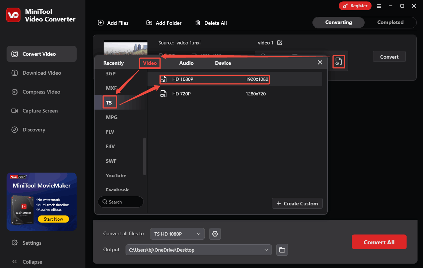Select the Video tab in format popup

(150, 63)
